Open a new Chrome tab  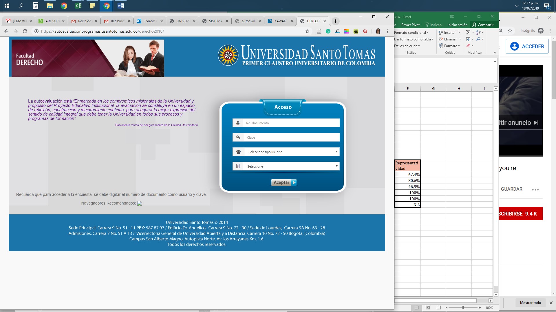[x=335, y=21]
